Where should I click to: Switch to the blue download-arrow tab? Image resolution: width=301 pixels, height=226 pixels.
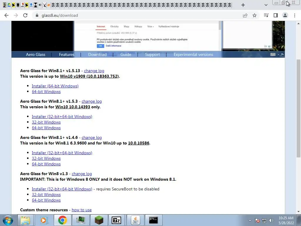click(x=31, y=5)
